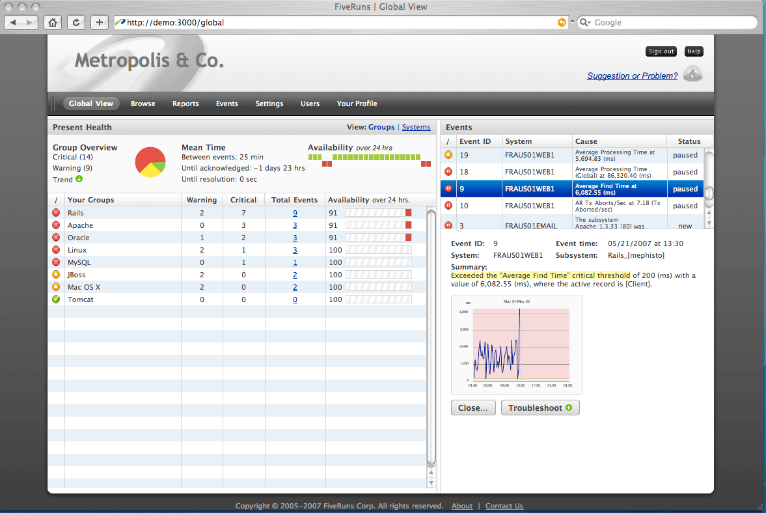The width and height of the screenshot is (766, 513).
Task: Click the URL address field
Action: 340,23
